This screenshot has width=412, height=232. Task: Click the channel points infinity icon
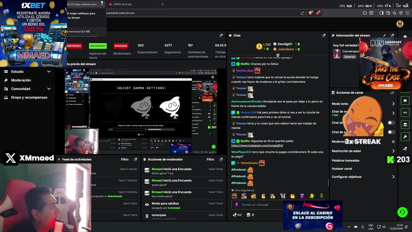pos(237,215)
